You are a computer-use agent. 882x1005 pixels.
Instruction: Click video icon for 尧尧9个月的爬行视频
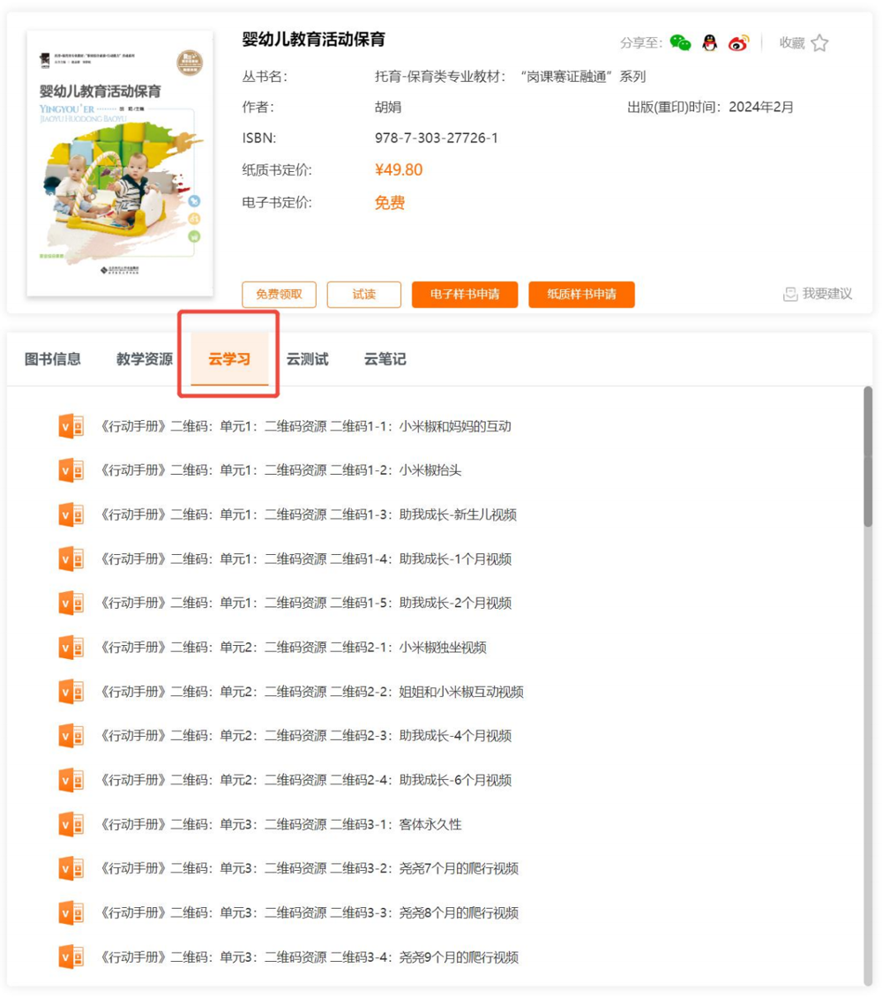click(x=71, y=956)
